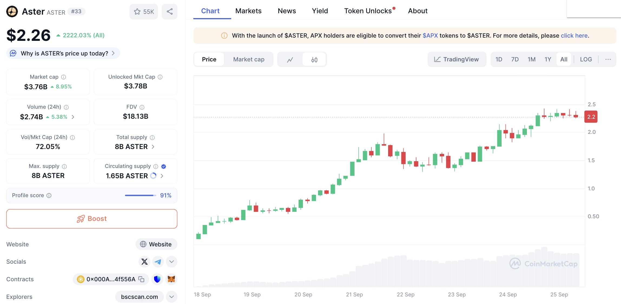
Task: Click the star watchlist icon
Action: coord(137,12)
